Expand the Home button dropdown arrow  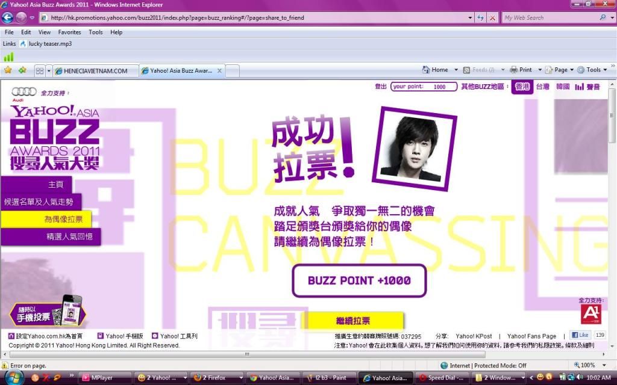[x=456, y=70]
